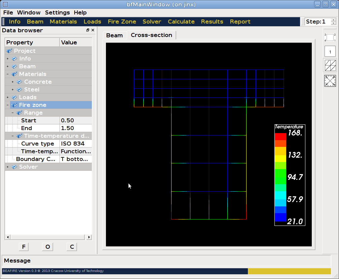The width and height of the screenshot is (339, 279).
Task: Expand the Steel tree node
Action: click(x=13, y=89)
